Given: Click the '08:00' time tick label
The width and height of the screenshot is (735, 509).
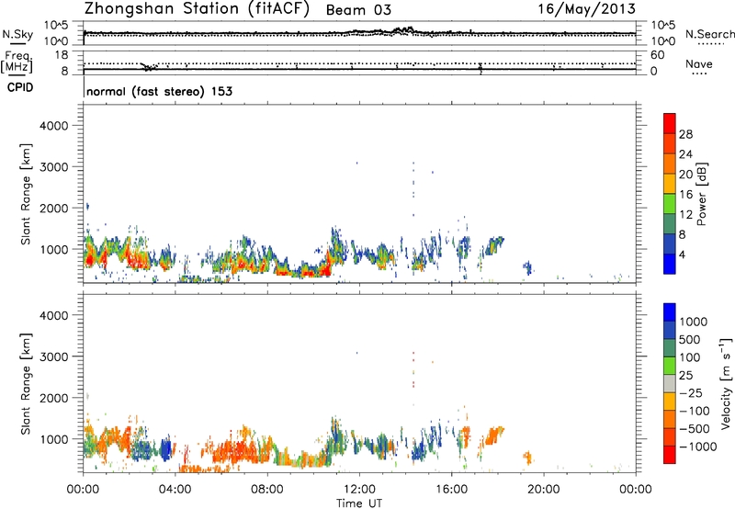Looking at the screenshot, I should point(266,490).
